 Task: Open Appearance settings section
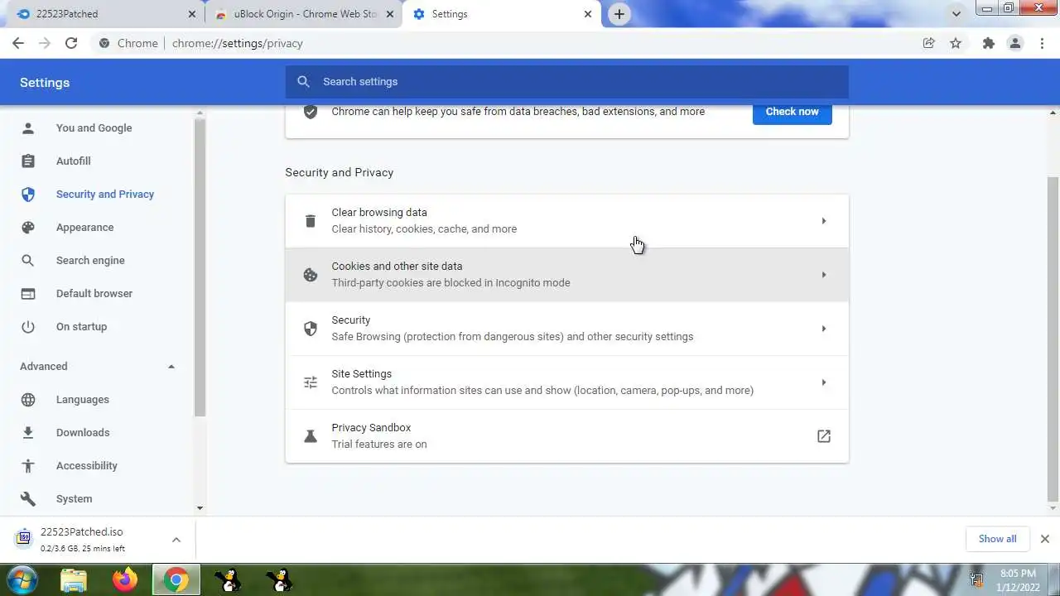tap(85, 228)
